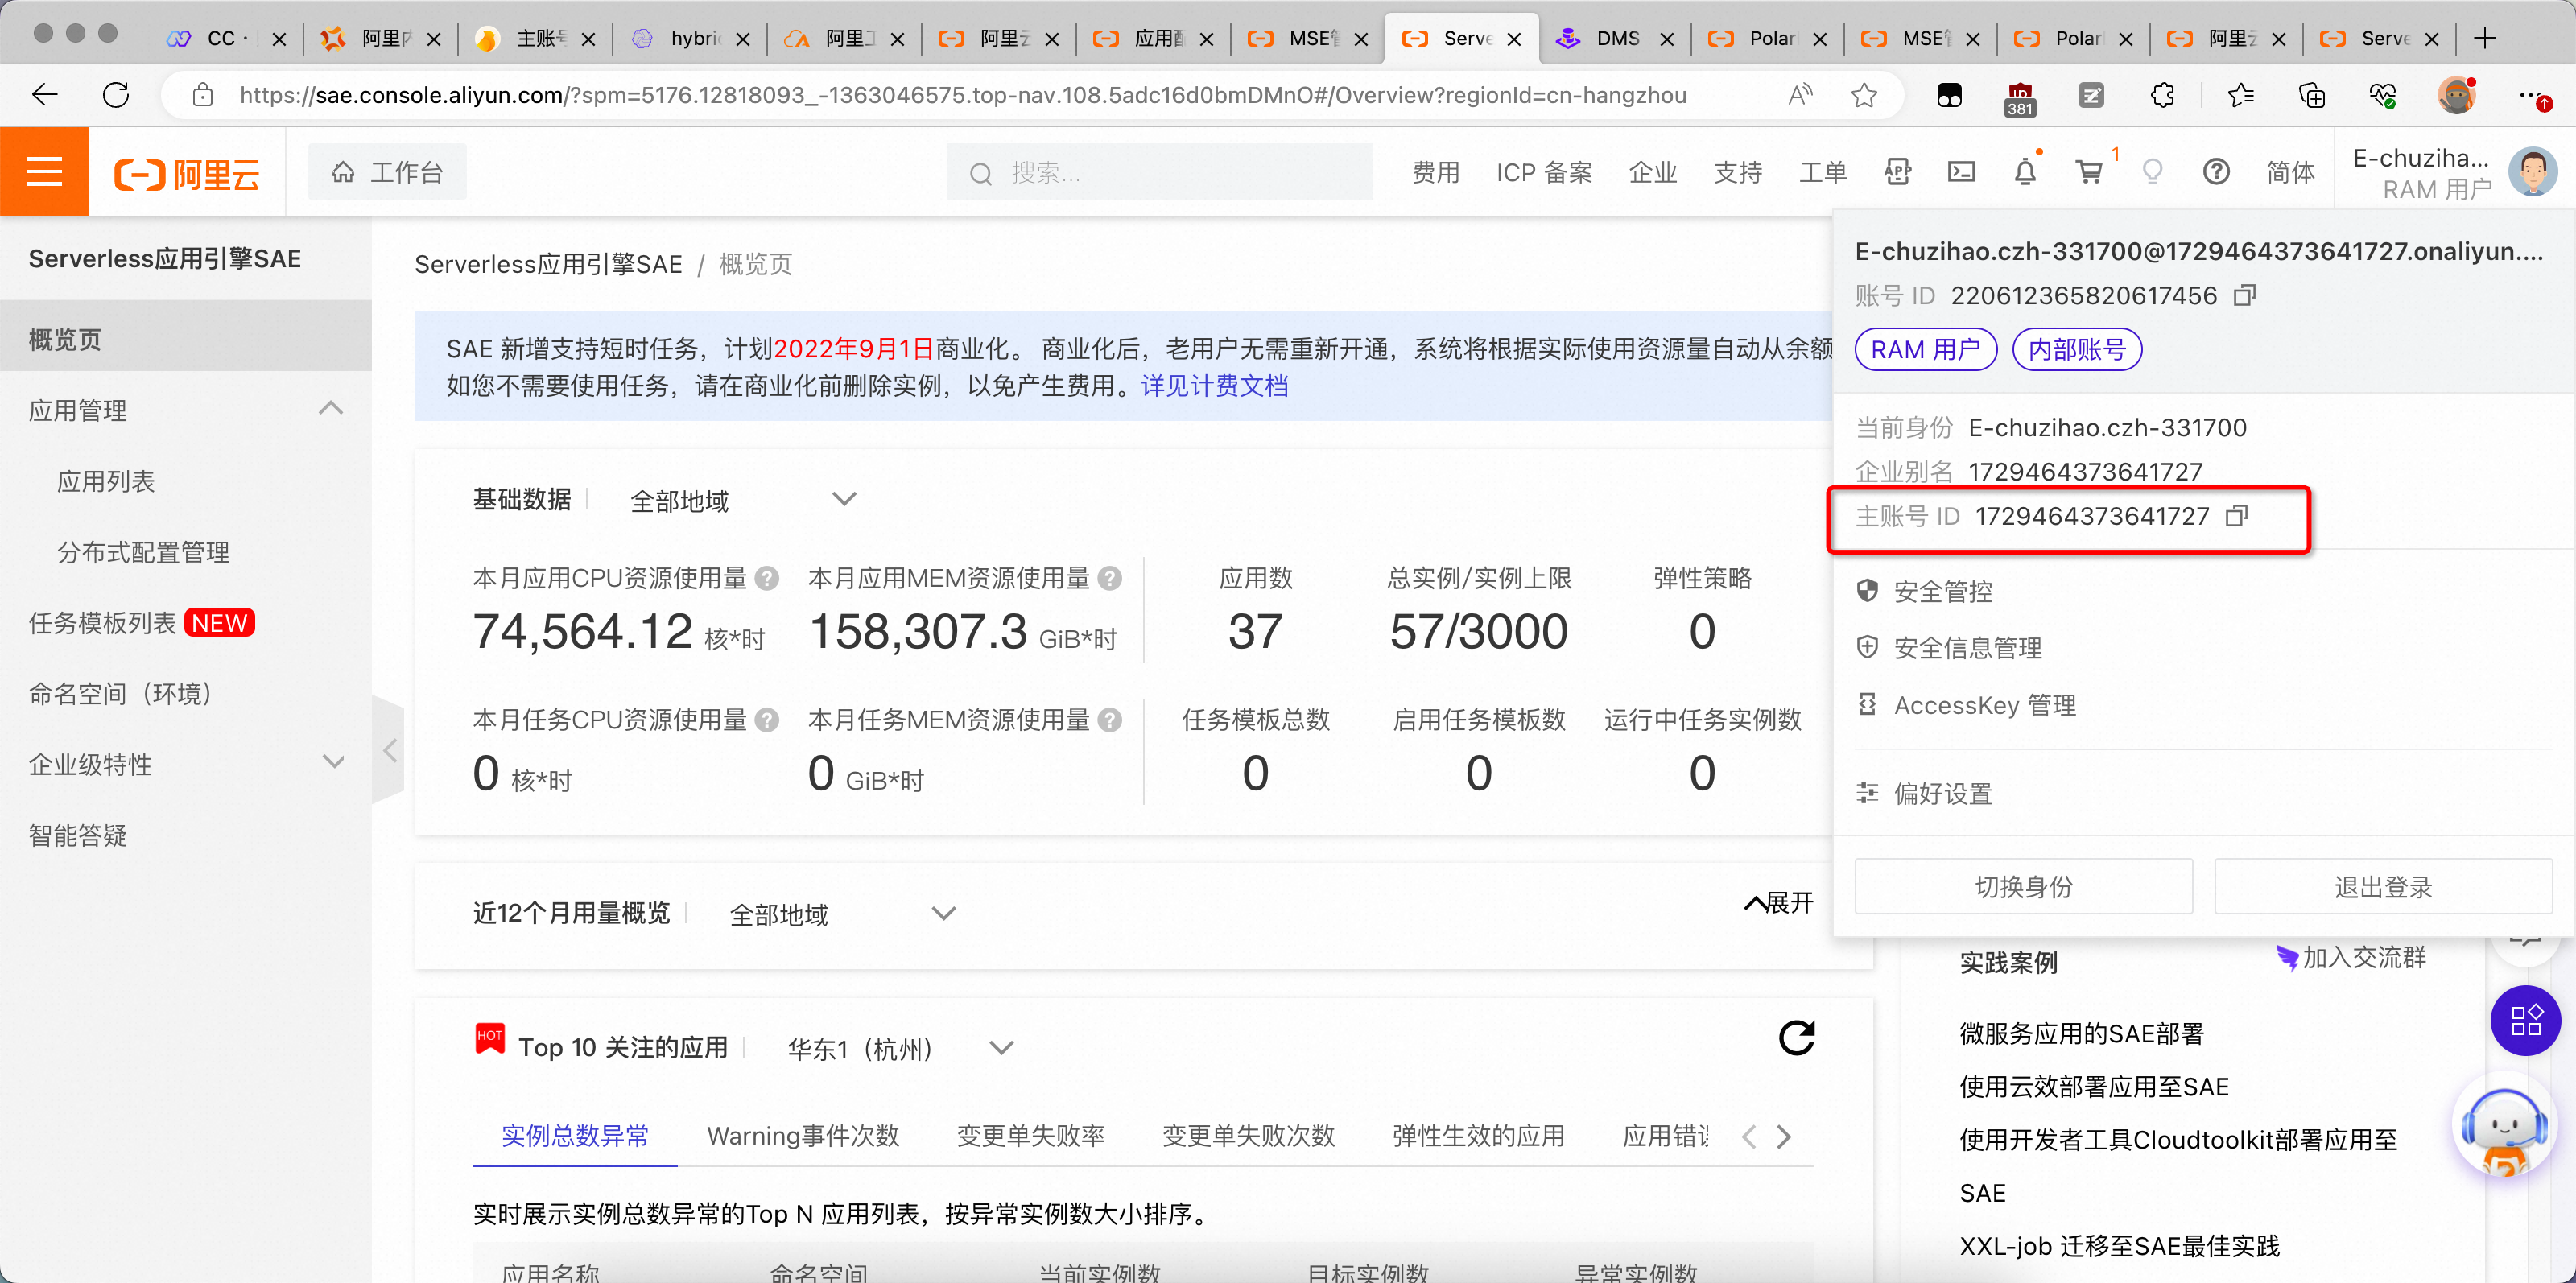Screen dimensions: 2576x1283
Task: Open the XXL-job 迁移至SAE最佳实践 article
Action: (2119, 1246)
